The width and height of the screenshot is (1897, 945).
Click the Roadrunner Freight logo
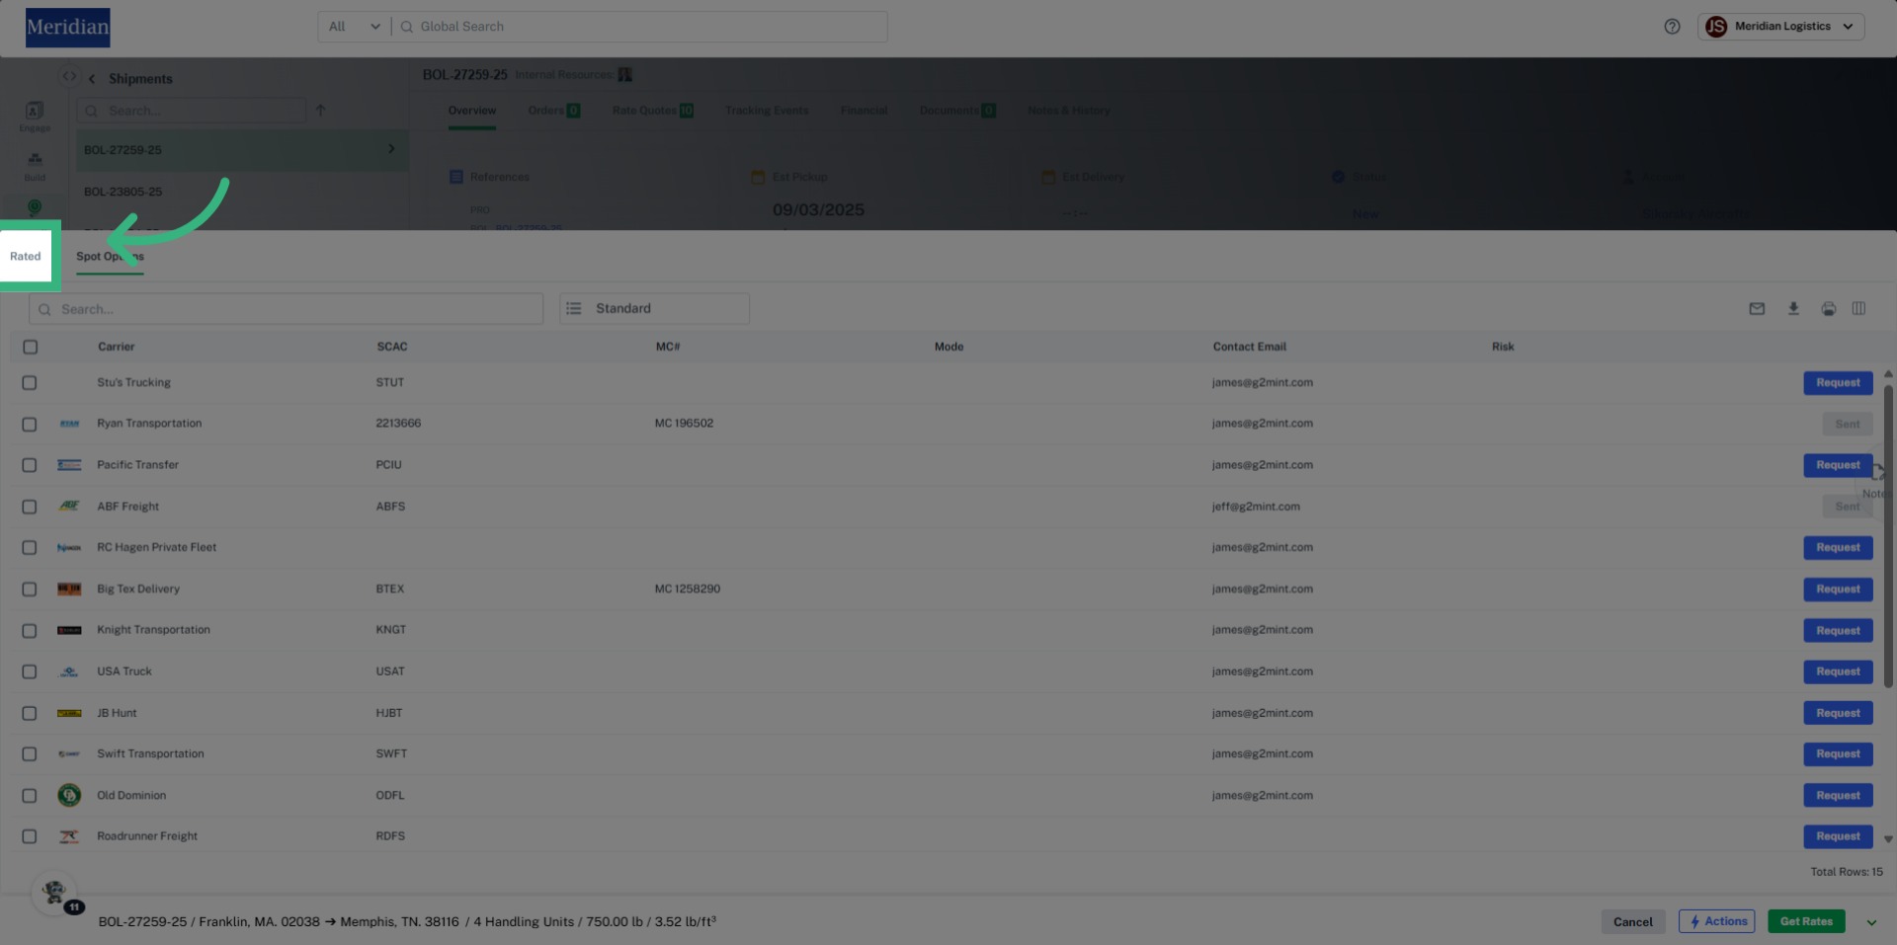69,836
